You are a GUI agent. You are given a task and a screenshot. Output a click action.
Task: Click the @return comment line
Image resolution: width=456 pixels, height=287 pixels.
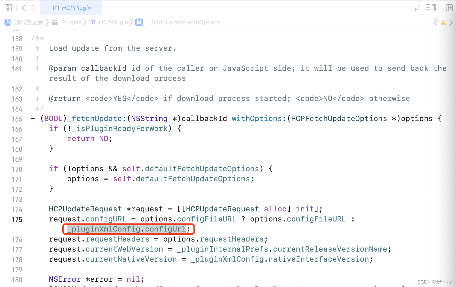tap(229, 98)
